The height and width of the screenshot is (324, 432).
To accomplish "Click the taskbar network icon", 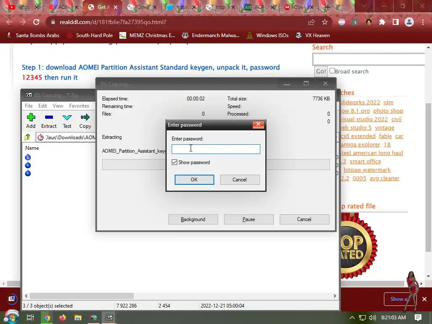I will (x=362, y=317).
